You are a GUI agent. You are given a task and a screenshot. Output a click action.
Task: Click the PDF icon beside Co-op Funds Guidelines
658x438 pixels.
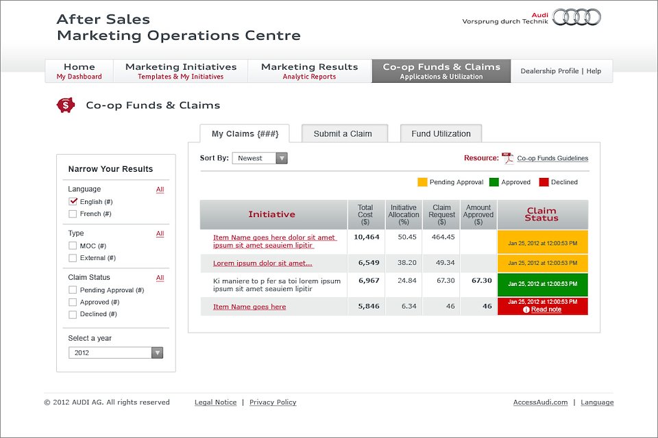[x=507, y=158]
